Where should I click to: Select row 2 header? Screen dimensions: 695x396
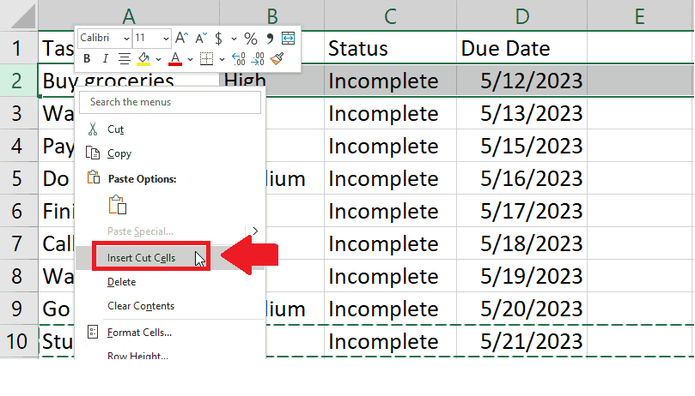(19, 81)
